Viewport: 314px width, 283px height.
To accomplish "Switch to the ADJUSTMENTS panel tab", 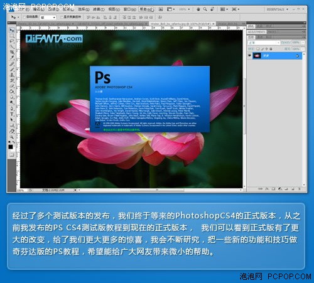I will click(x=257, y=32).
